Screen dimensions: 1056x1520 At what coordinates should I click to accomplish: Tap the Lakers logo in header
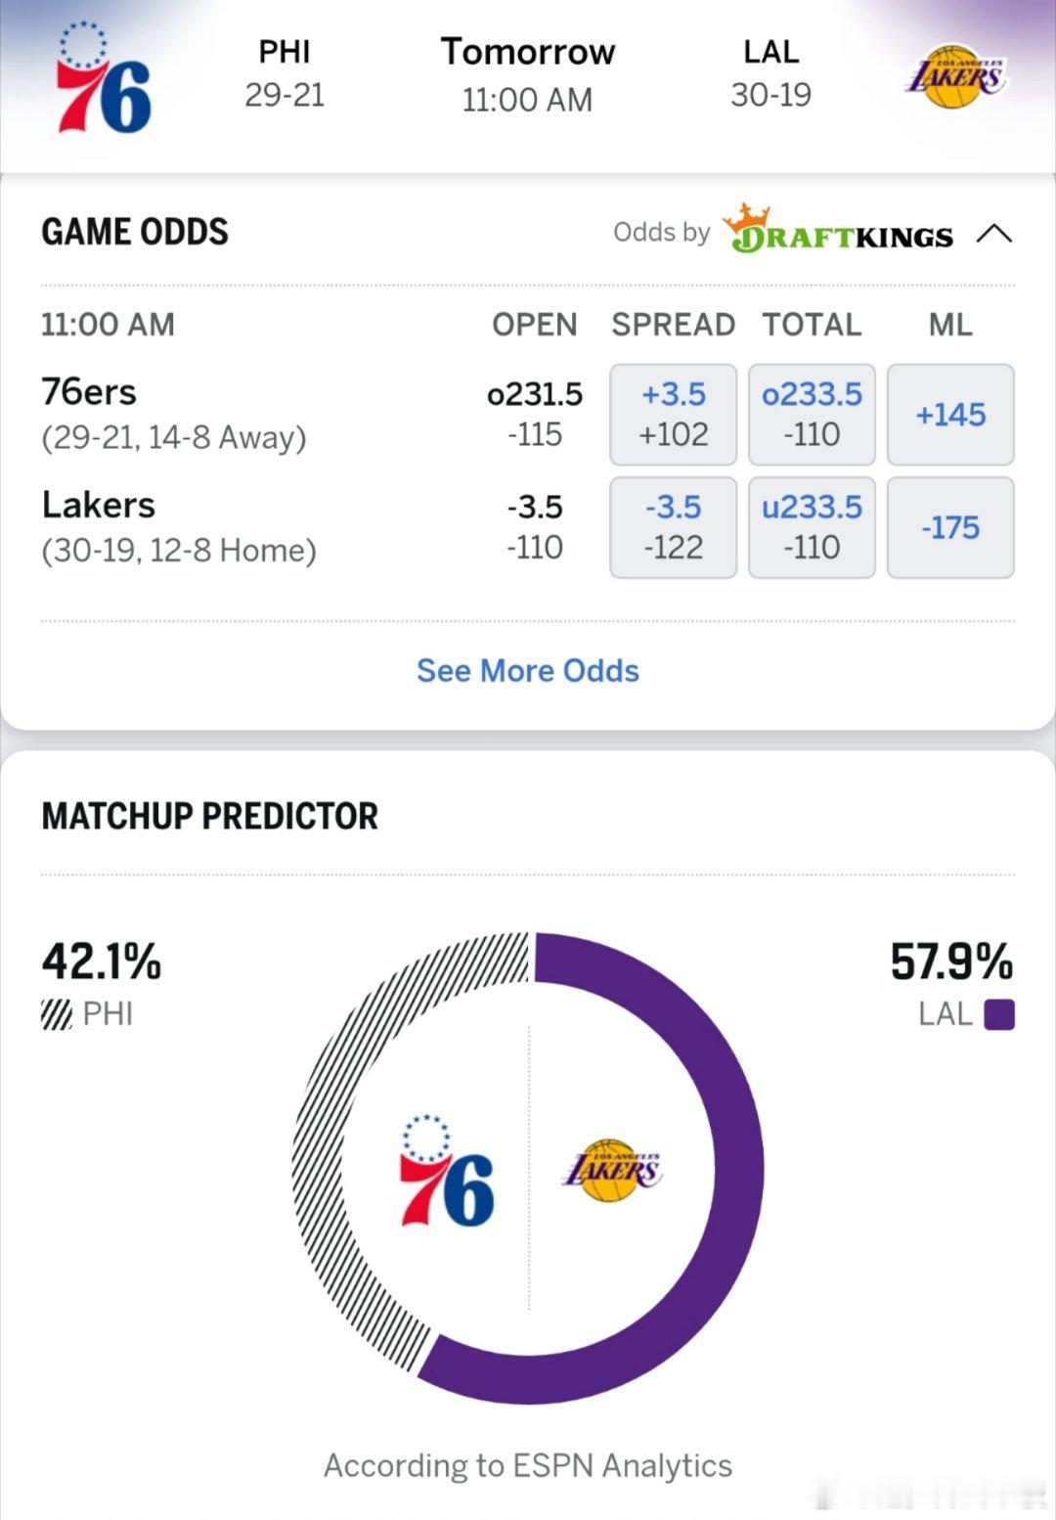955,76
